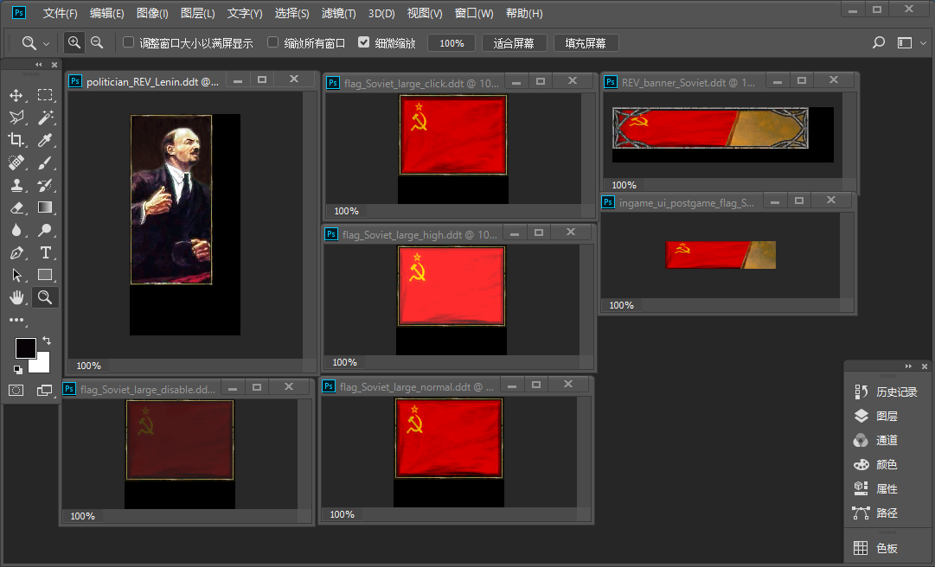Viewport: 935px width, 567px height.
Task: Open the 图层(L) menu
Action: [x=197, y=13]
